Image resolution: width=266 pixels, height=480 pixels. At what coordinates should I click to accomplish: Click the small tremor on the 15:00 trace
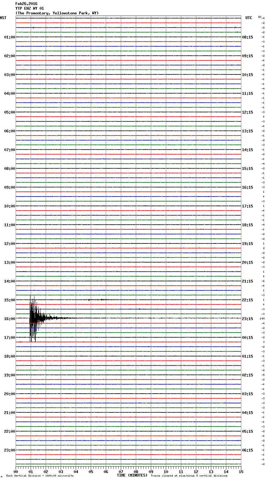pyautogui.click(x=100, y=300)
